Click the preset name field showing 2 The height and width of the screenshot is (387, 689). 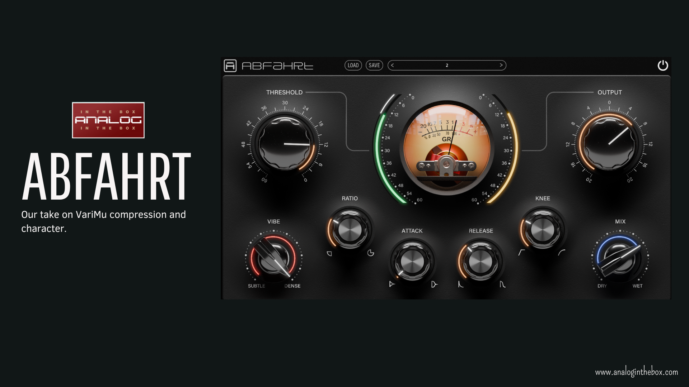pyautogui.click(x=447, y=65)
